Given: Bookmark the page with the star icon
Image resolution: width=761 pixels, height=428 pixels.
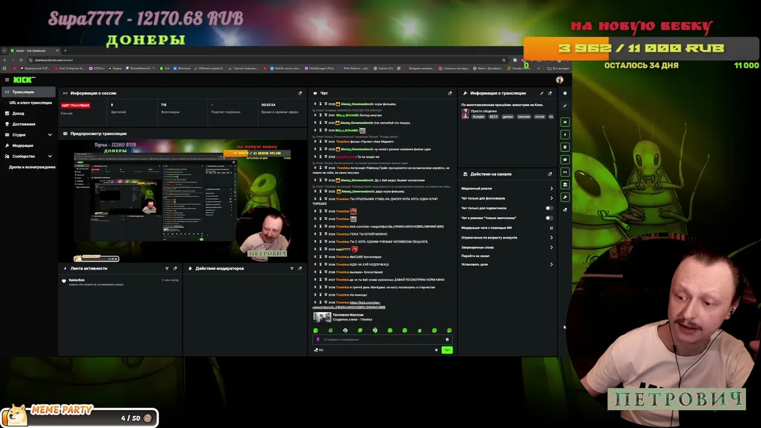Looking at the screenshot, I should pyautogui.click(x=504, y=60).
